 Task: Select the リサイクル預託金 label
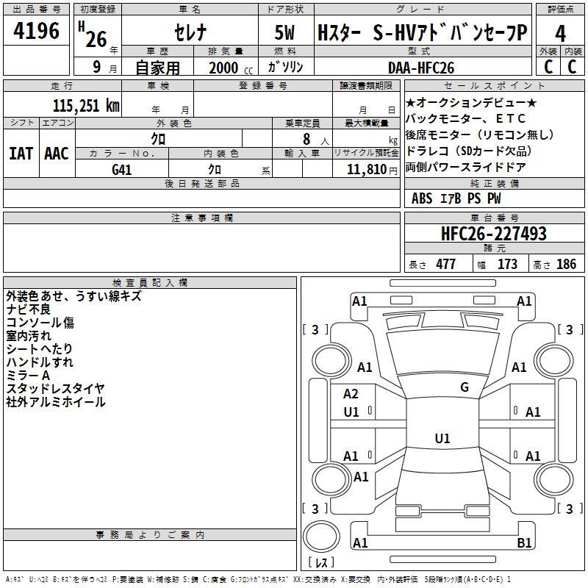coord(366,153)
